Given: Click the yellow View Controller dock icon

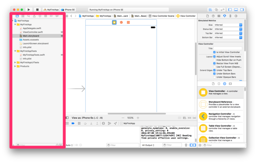Looking at the screenshot, I should click(114, 22).
